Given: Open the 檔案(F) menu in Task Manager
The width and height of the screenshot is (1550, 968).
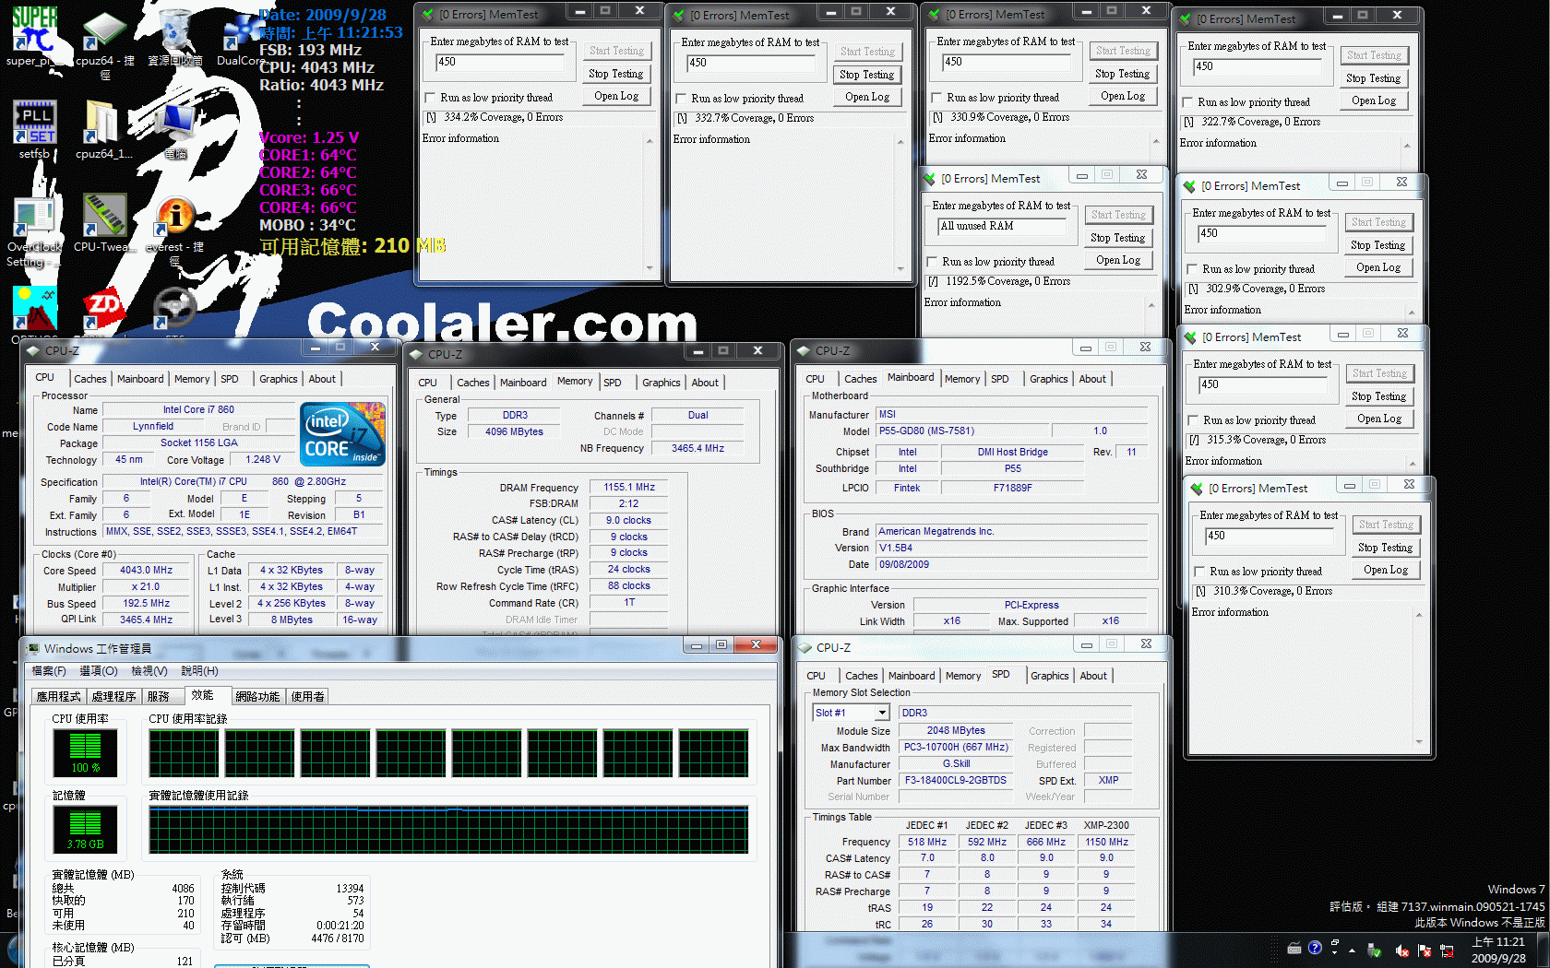Looking at the screenshot, I should (x=49, y=671).
